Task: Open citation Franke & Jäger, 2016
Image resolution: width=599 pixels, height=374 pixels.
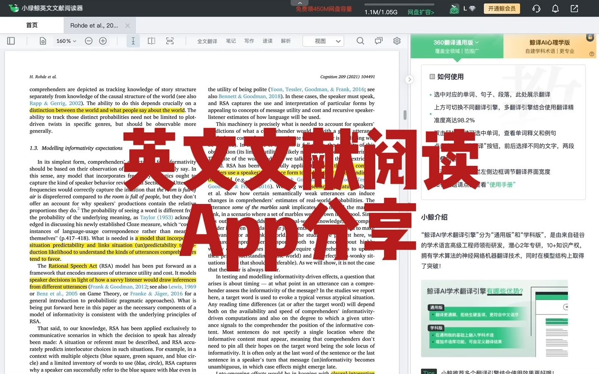Action: (156, 293)
